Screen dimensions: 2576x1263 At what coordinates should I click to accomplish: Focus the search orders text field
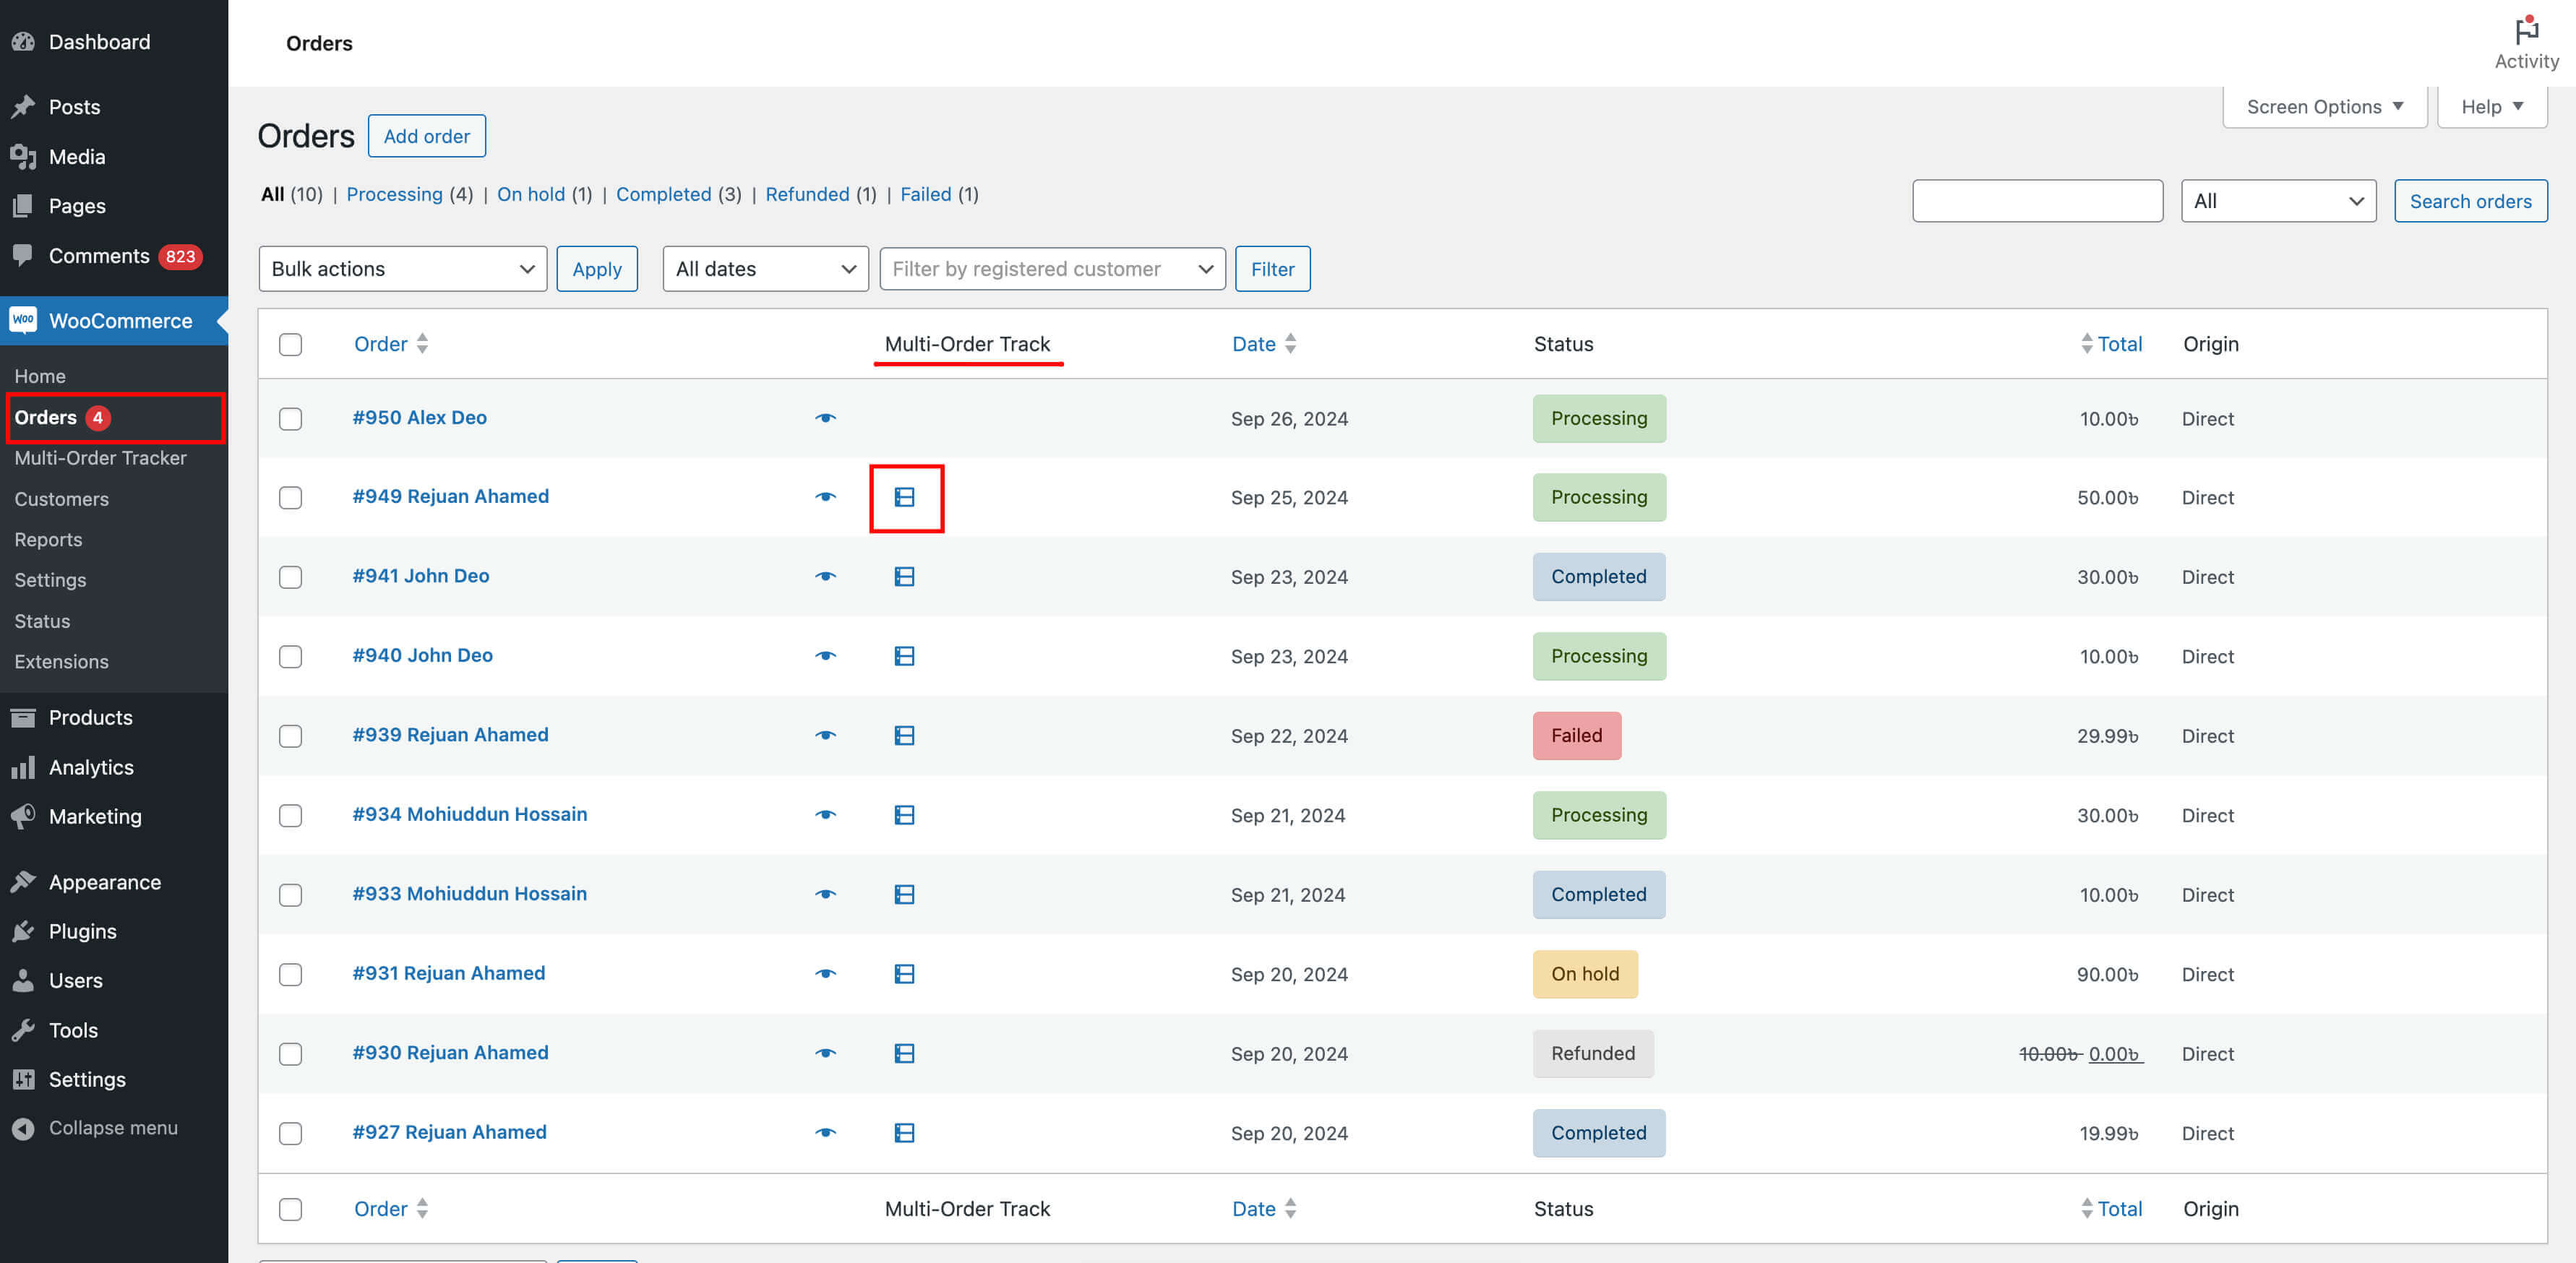[2037, 201]
